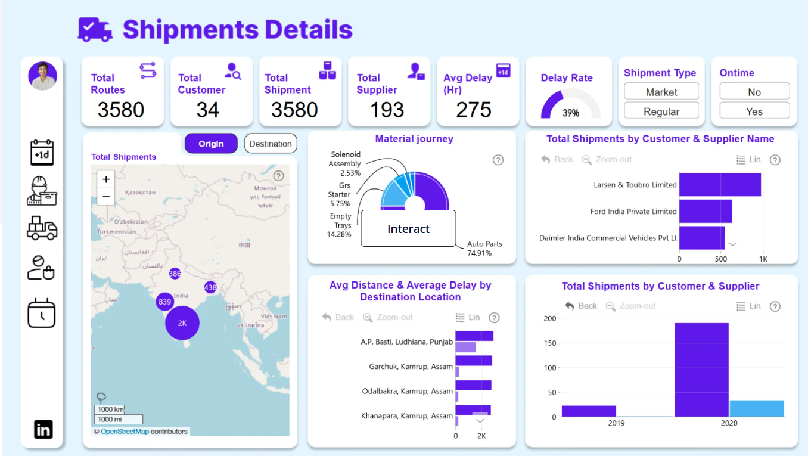Open the supplier worker sidebar icon

42,191
